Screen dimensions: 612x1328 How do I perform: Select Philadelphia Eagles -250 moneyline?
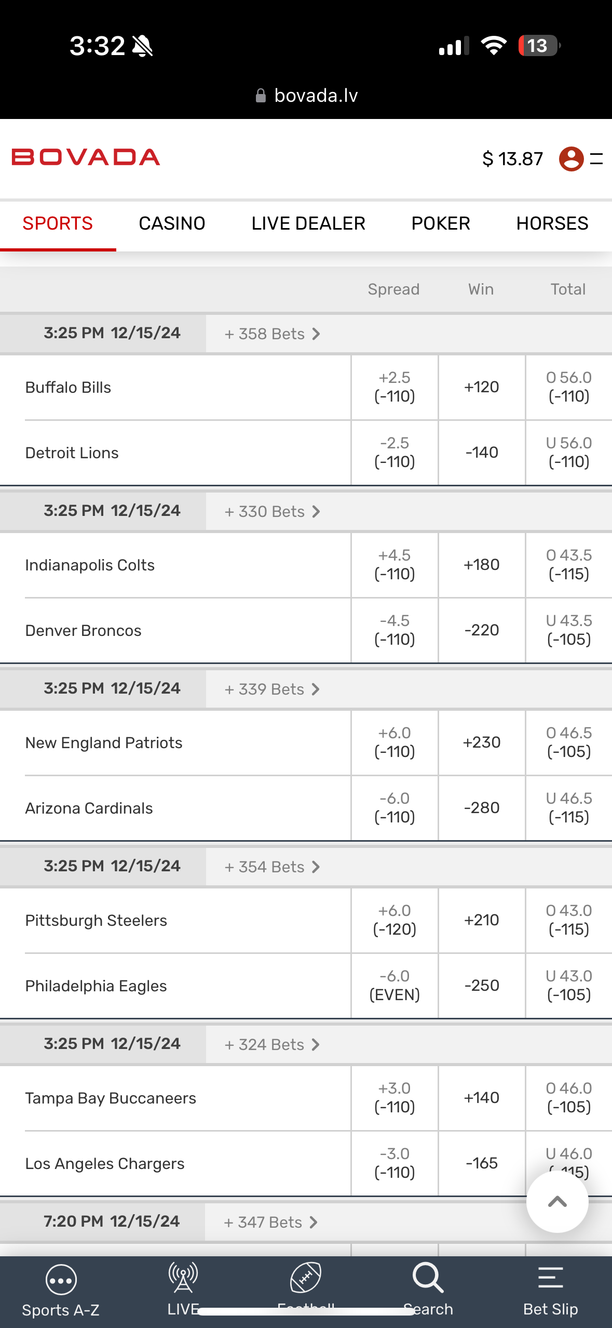(x=482, y=986)
